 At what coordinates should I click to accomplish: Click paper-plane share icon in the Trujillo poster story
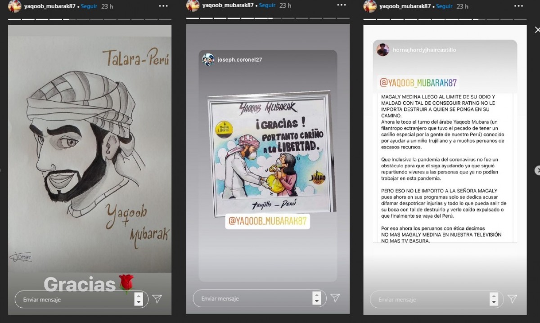pyautogui.click(x=335, y=298)
